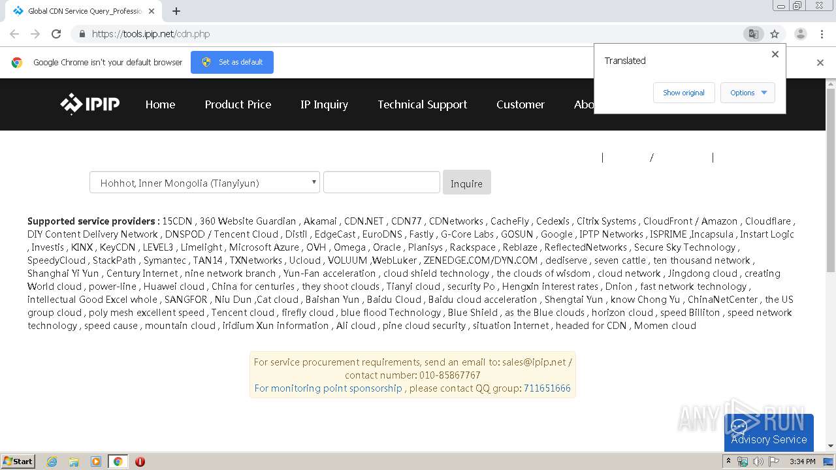This screenshot has height=470, width=836.
Task: Open a new tab with plus button
Action: [176, 11]
